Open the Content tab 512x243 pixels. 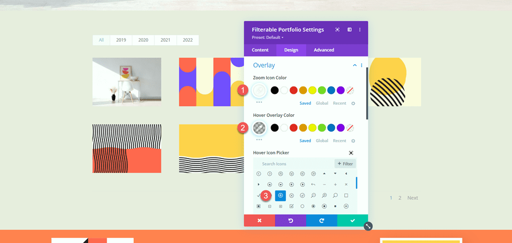tap(260, 50)
